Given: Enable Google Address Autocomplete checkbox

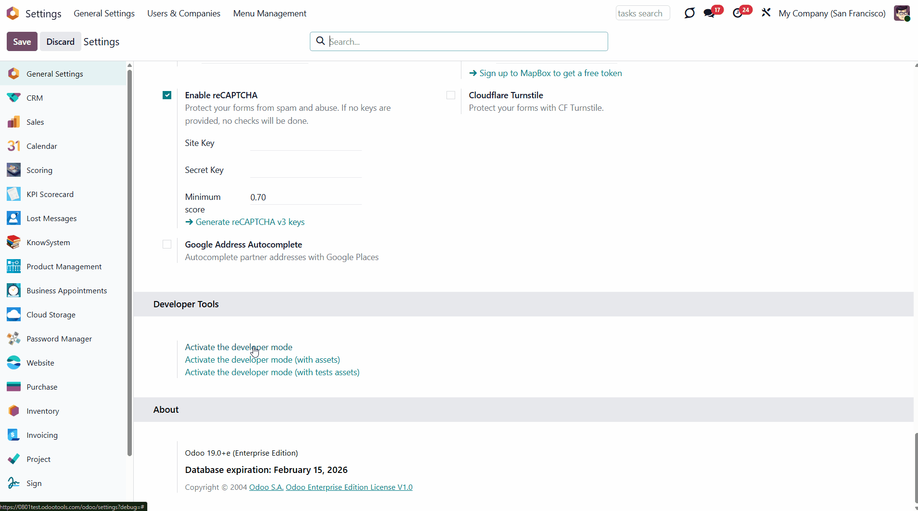Looking at the screenshot, I should click(167, 245).
